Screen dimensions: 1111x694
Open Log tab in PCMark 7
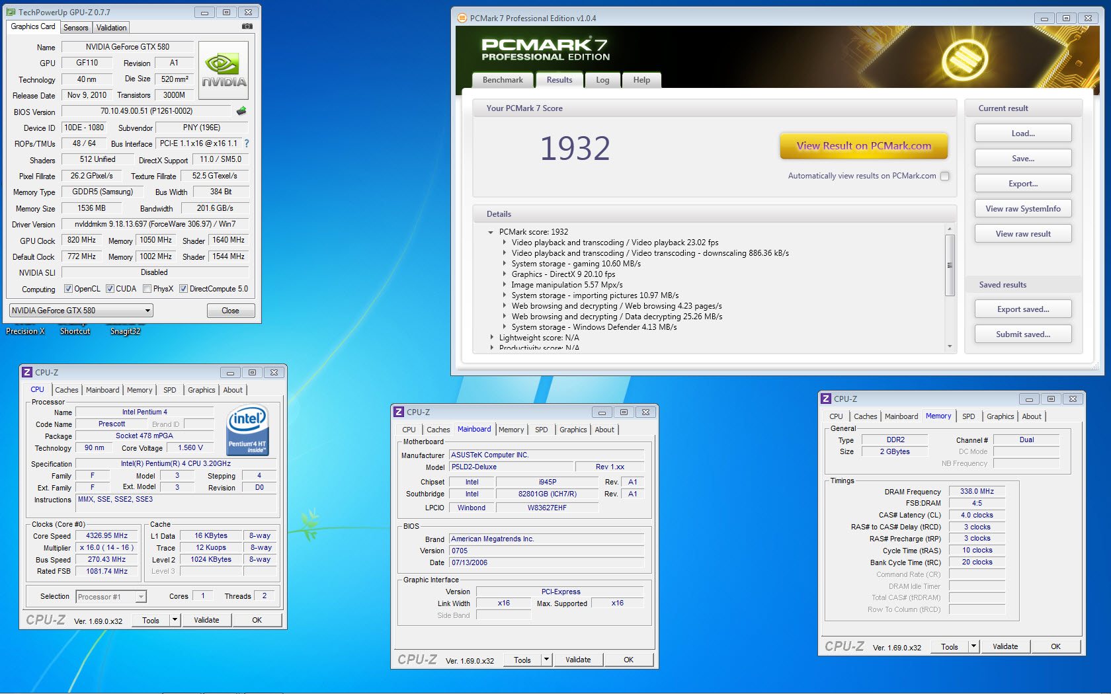[602, 80]
